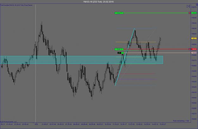198x129 pixels.
Task: Select the cyan shaded support zone rectangle
Action: [81, 60]
